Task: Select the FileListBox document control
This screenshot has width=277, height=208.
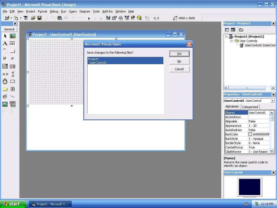Action: [x=12, y=89]
